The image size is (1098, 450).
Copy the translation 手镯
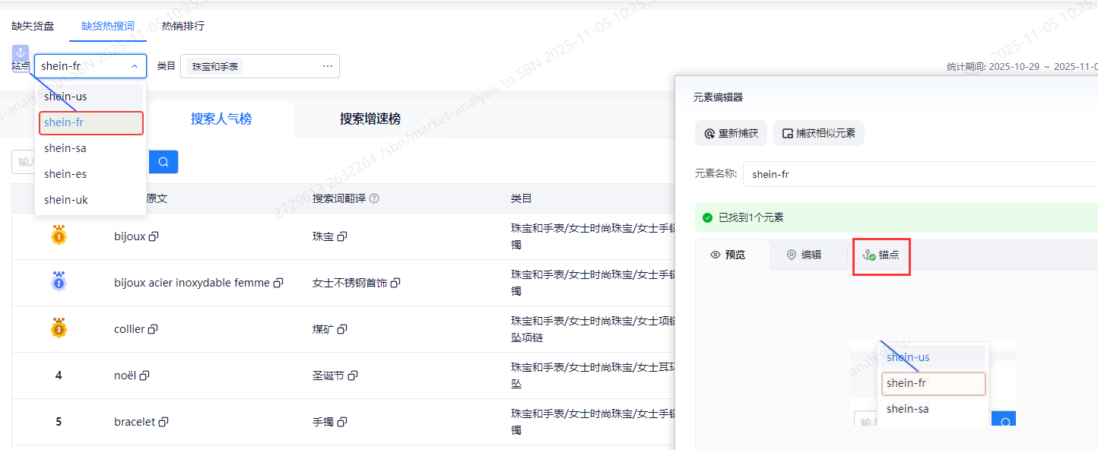(x=342, y=422)
